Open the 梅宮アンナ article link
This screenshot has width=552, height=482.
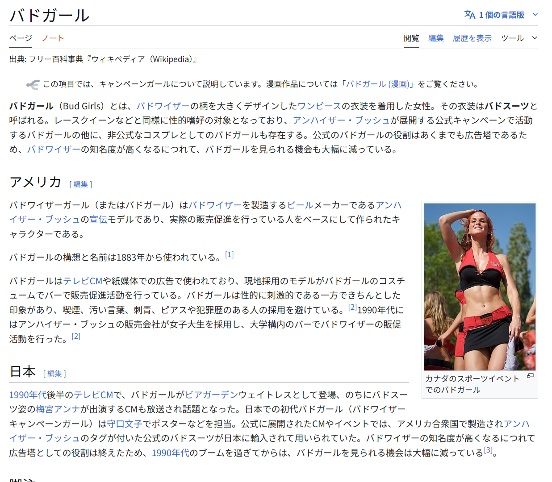(58, 409)
